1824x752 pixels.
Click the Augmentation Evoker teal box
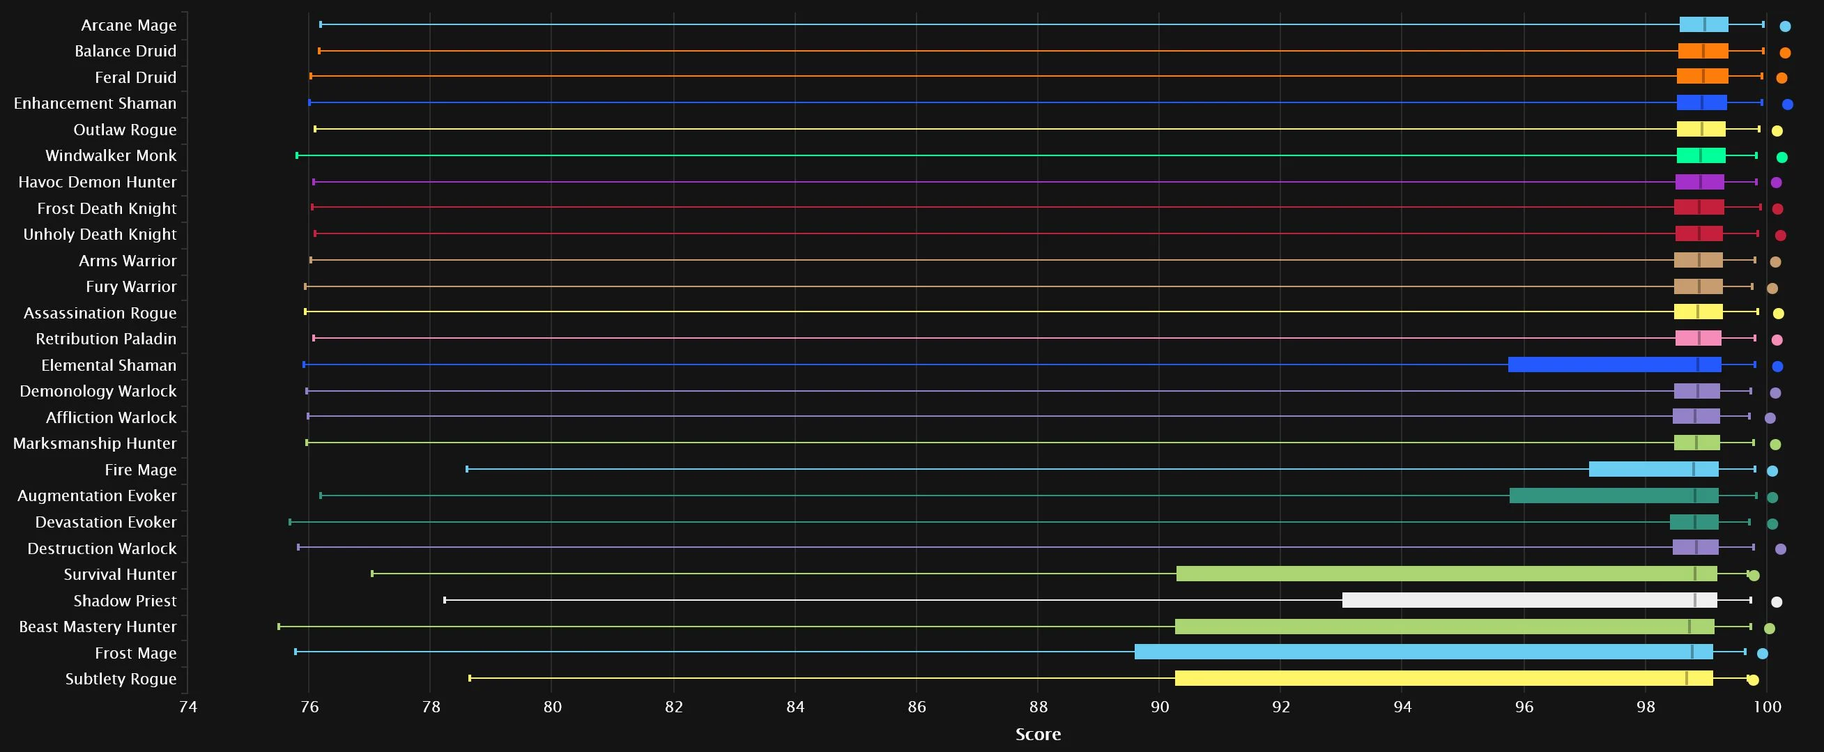tap(1614, 496)
